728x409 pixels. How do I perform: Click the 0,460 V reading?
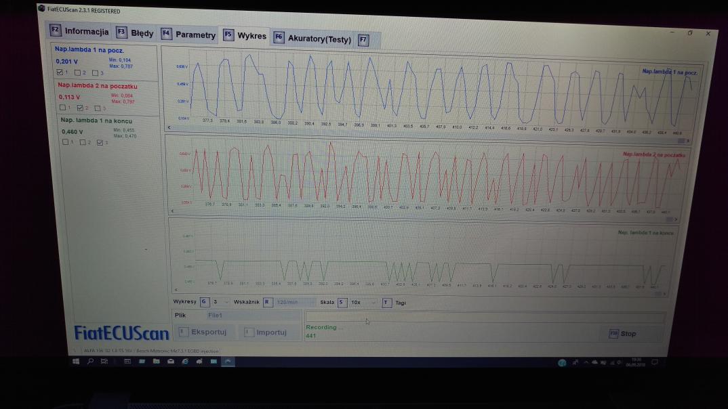pyautogui.click(x=72, y=131)
